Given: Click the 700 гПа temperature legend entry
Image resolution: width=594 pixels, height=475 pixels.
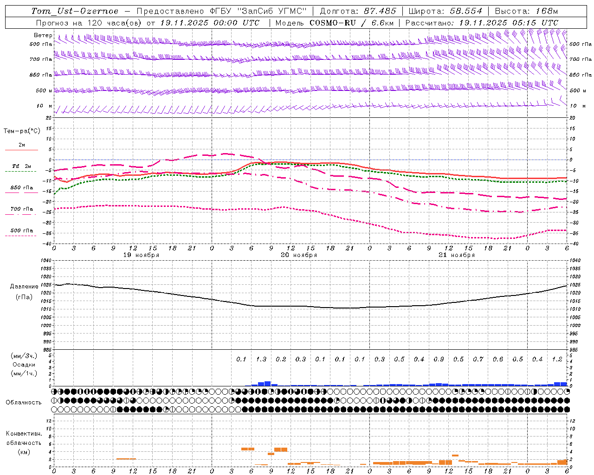Looking at the screenshot, I should click(x=22, y=209).
